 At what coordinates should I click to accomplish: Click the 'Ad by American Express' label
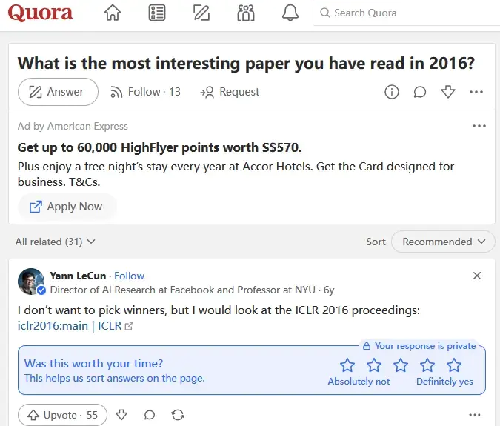tap(73, 126)
